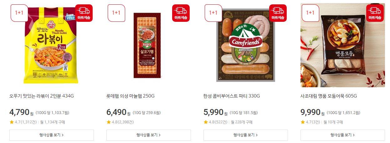Click the 1+1 badge on the Sajo Daerim fish cake
The width and height of the screenshot is (390, 143).
pyautogui.click(x=310, y=13)
